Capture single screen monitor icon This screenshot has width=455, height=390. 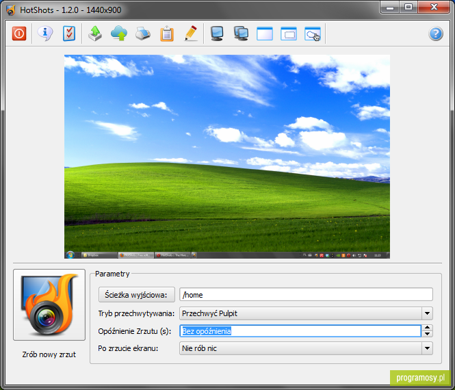click(217, 34)
